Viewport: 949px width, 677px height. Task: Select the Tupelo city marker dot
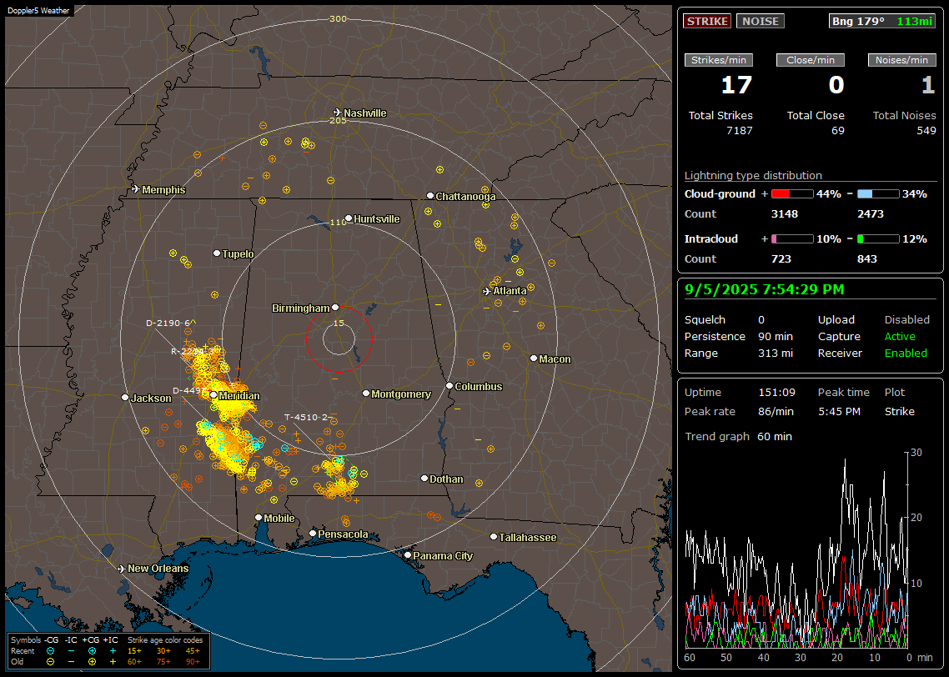(217, 253)
